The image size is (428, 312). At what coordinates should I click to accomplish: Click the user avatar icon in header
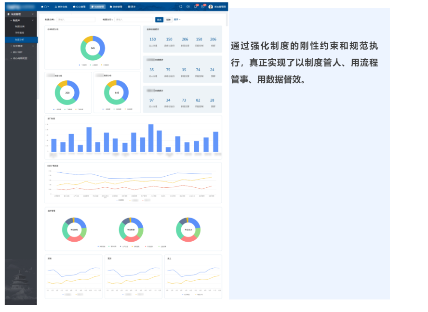click(211, 7)
